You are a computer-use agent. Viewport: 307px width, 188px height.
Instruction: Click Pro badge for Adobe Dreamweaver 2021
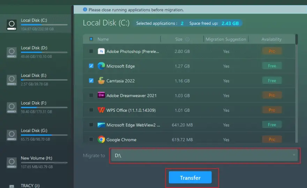272,95
